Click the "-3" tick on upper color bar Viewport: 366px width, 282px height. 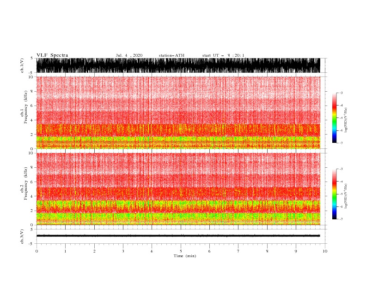coord(341,93)
